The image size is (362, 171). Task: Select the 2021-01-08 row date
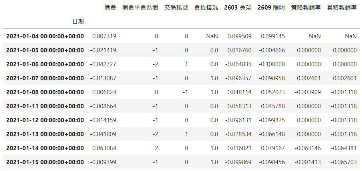pyautogui.click(x=45, y=92)
